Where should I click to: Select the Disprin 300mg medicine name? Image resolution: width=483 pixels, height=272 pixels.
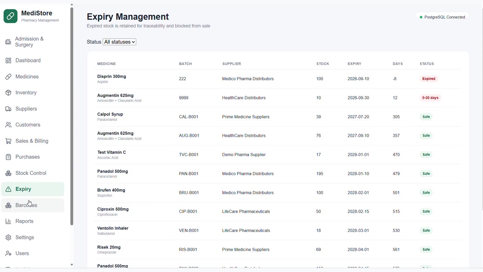[x=112, y=76]
